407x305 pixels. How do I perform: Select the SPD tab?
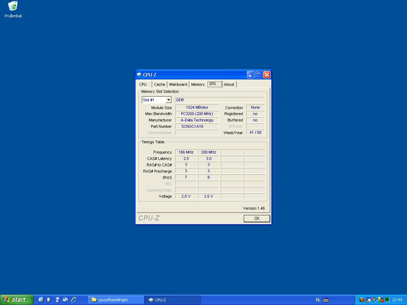click(214, 84)
